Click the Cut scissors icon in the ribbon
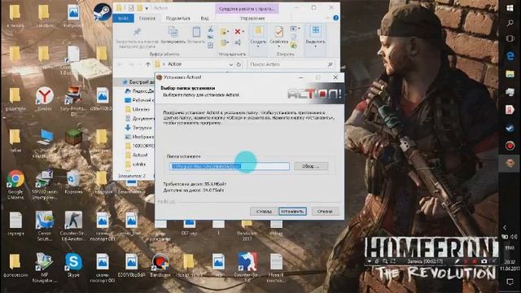This screenshot has width=521, height=293. tap(211, 30)
